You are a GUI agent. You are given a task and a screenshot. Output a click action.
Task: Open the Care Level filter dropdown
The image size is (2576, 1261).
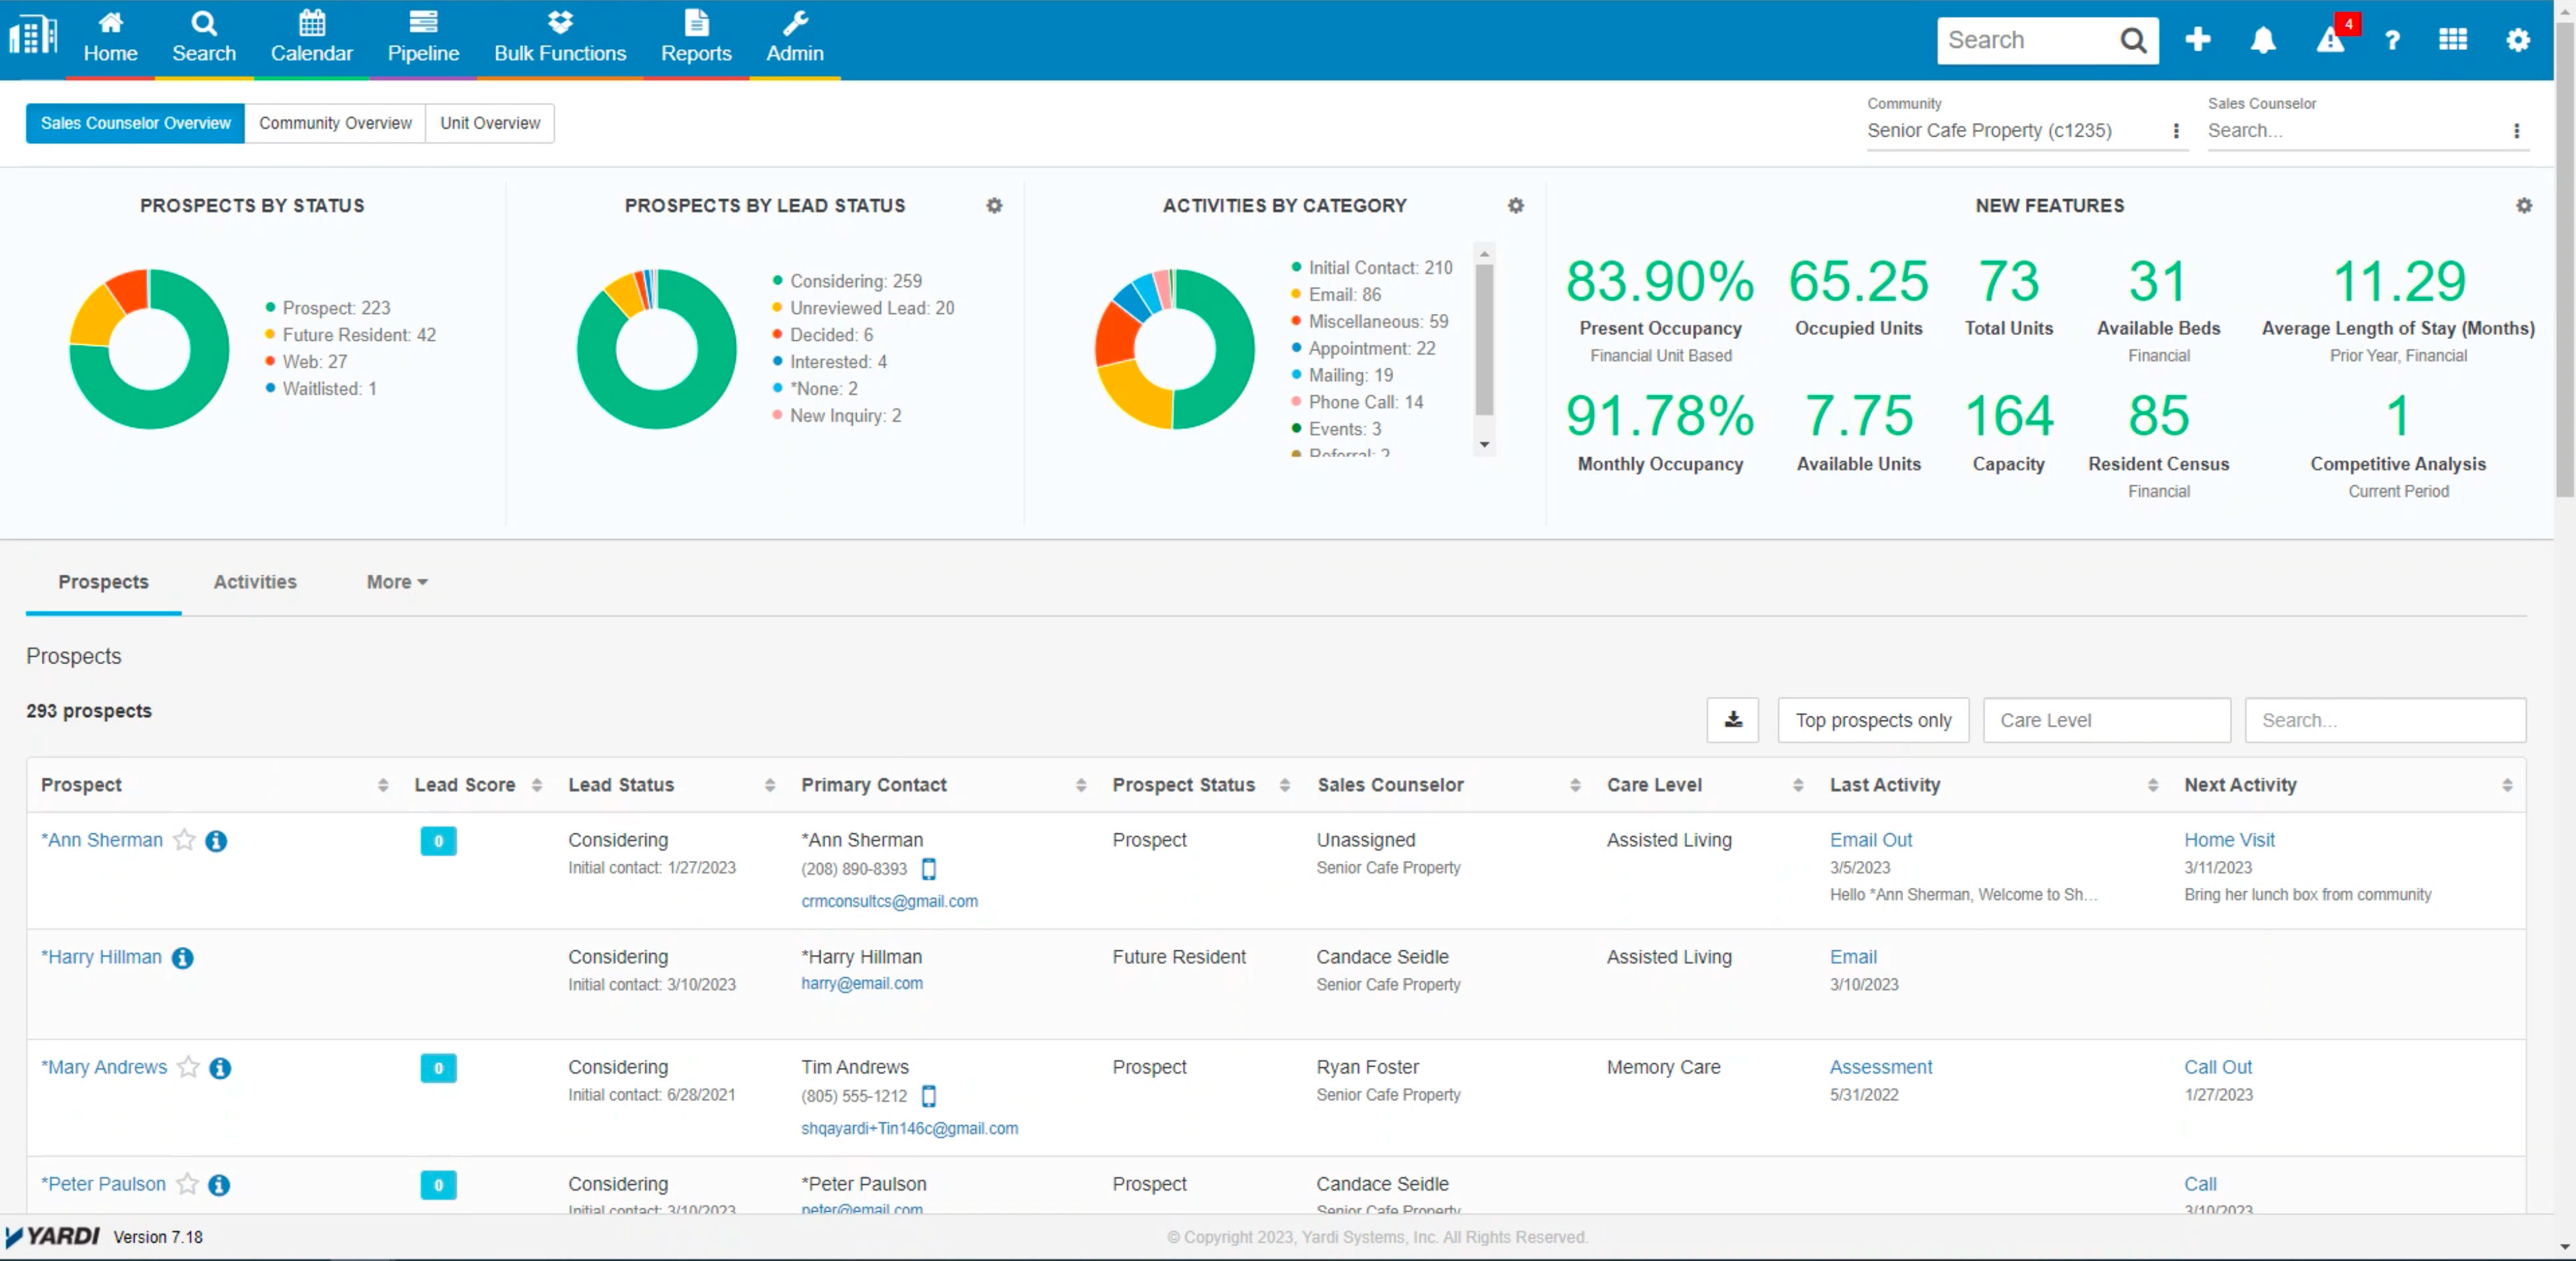2106,720
